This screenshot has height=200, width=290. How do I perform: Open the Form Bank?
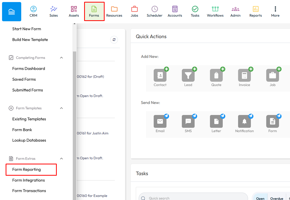tap(22, 130)
